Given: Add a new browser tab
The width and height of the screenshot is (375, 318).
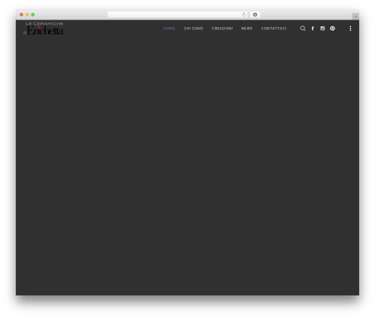Looking at the screenshot, I should click(x=355, y=17).
